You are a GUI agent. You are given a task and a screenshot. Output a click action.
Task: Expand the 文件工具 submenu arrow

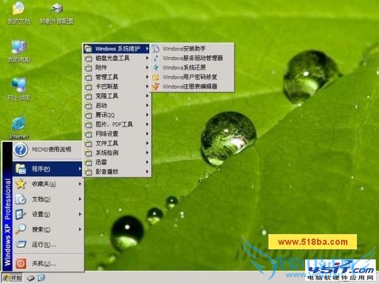[x=147, y=143]
